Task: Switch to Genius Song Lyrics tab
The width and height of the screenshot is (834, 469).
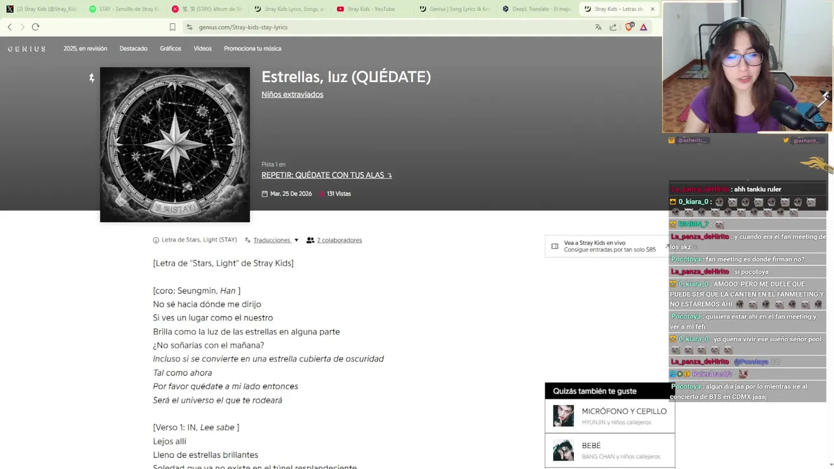Action: 455,9
